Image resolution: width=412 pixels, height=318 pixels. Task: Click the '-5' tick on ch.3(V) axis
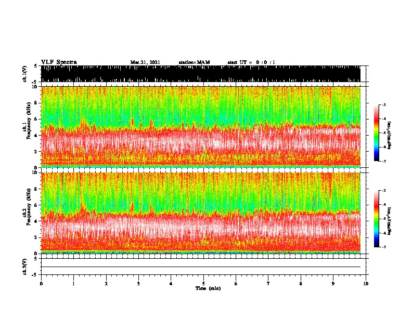click(x=35, y=275)
